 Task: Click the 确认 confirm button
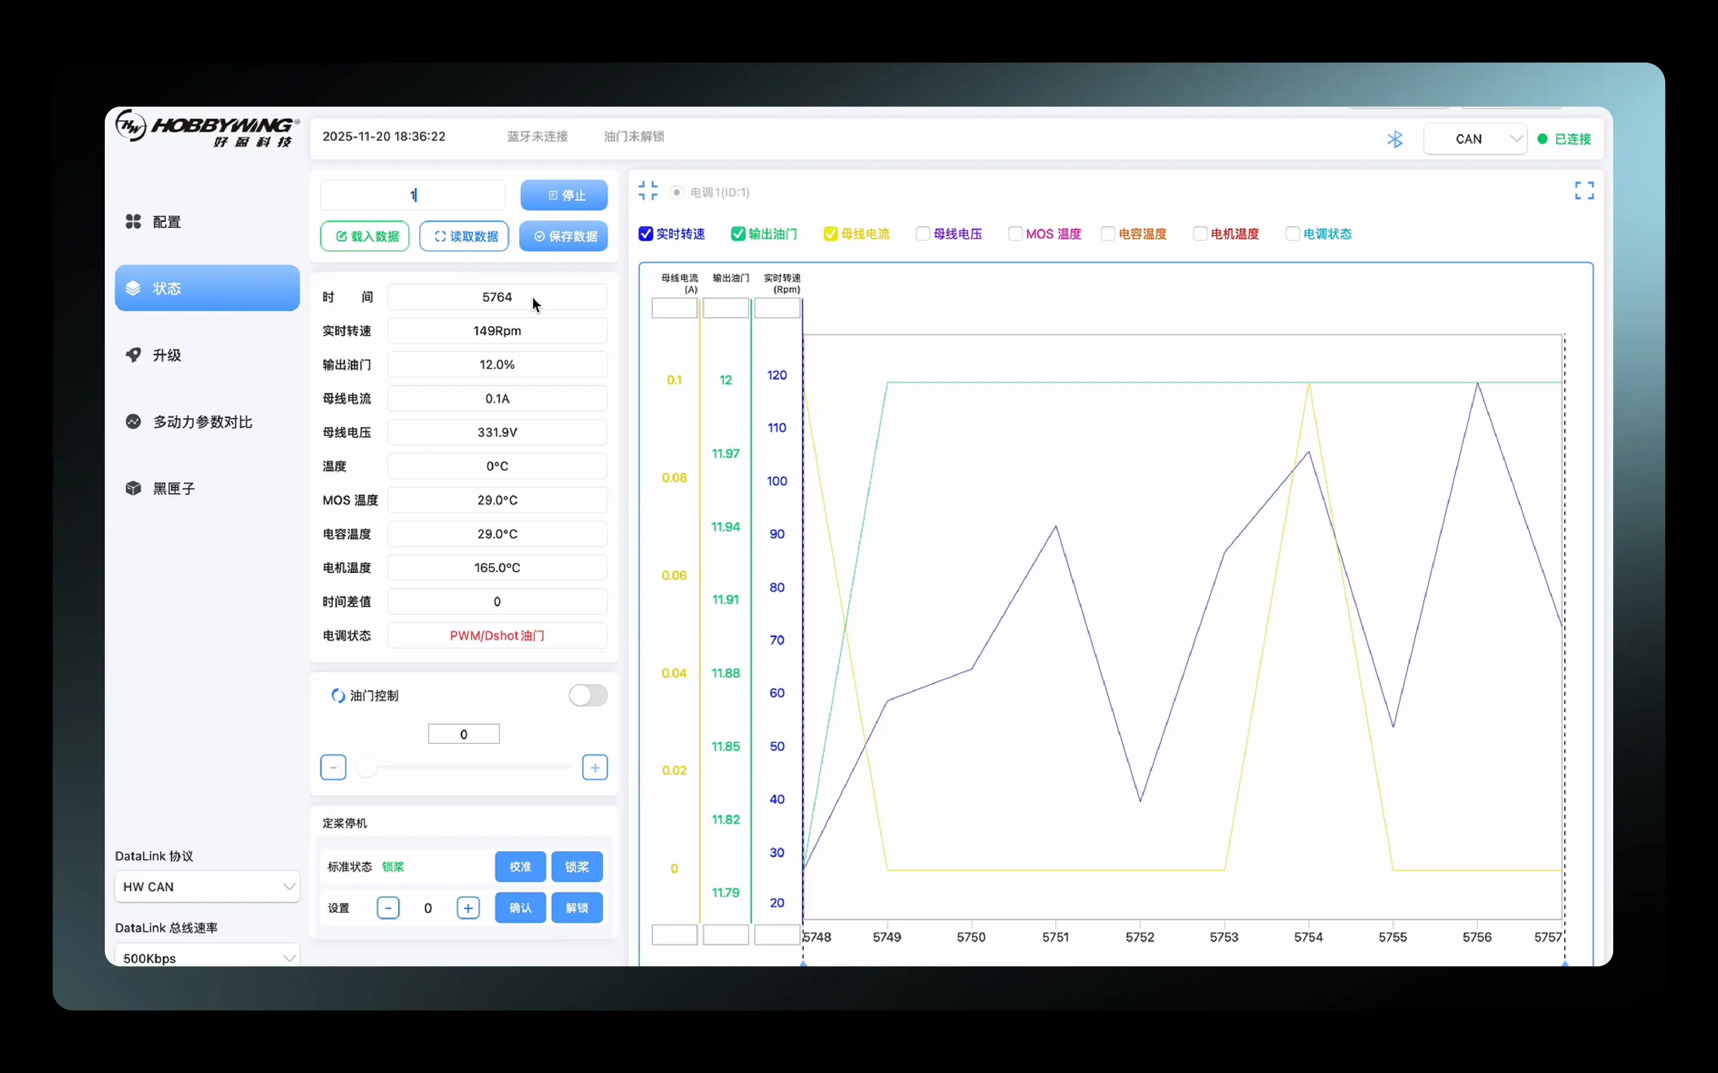[520, 908]
